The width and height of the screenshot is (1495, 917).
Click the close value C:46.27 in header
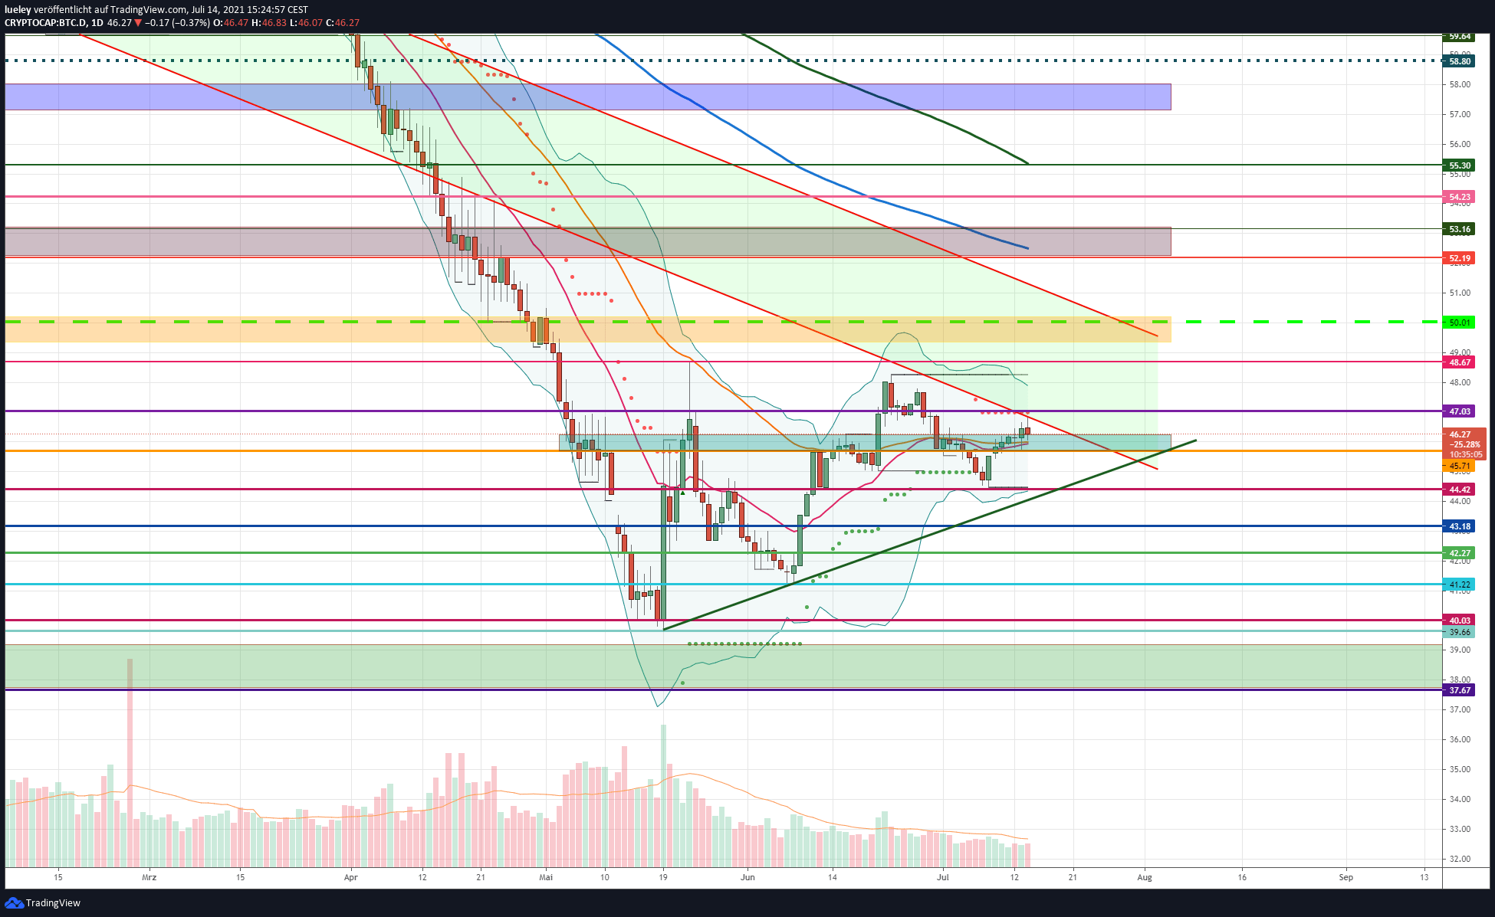coord(343,23)
